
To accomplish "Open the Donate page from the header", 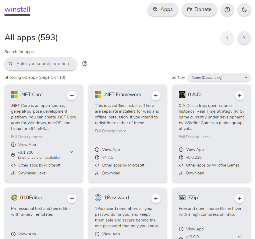I will coord(199,9).
